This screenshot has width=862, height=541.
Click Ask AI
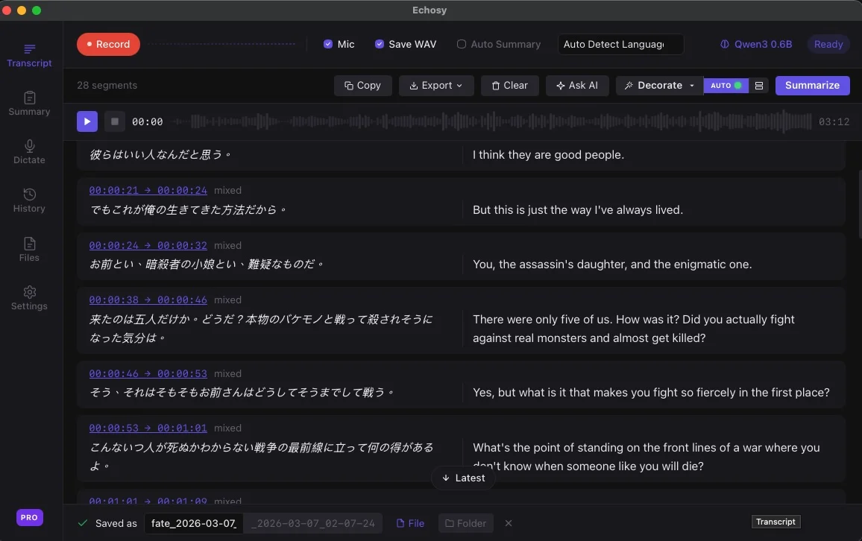pos(577,86)
